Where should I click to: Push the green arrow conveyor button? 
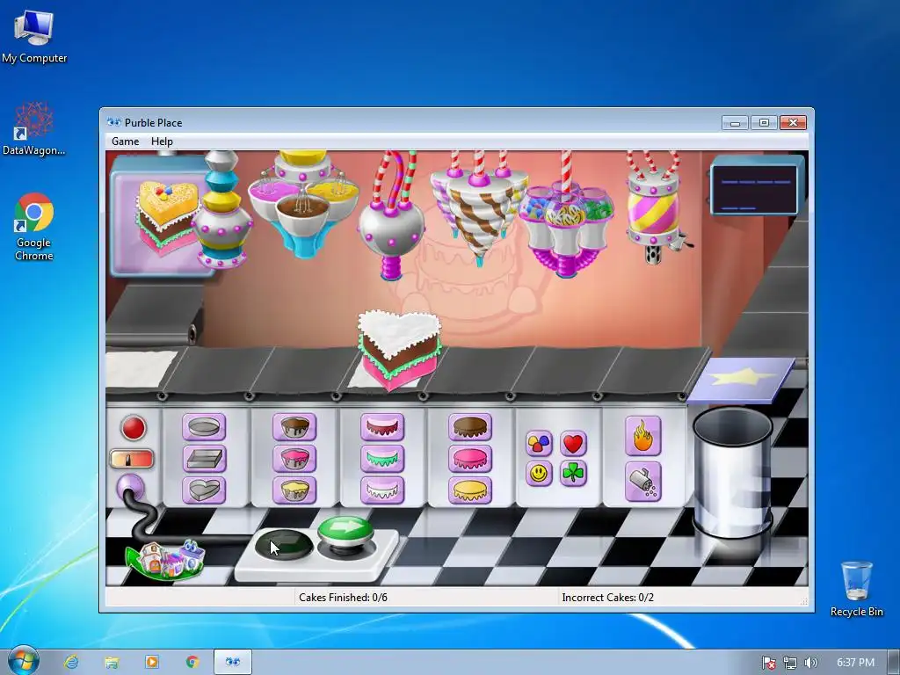pos(345,531)
